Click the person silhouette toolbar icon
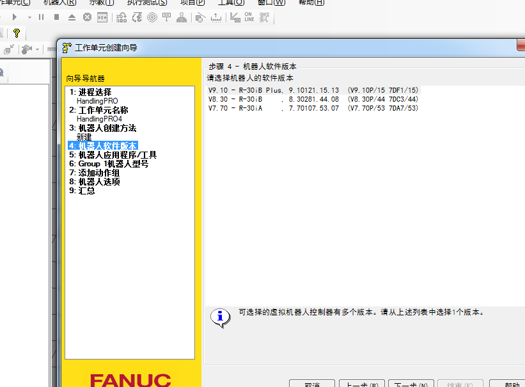This screenshot has height=387, width=525. (x=182, y=17)
